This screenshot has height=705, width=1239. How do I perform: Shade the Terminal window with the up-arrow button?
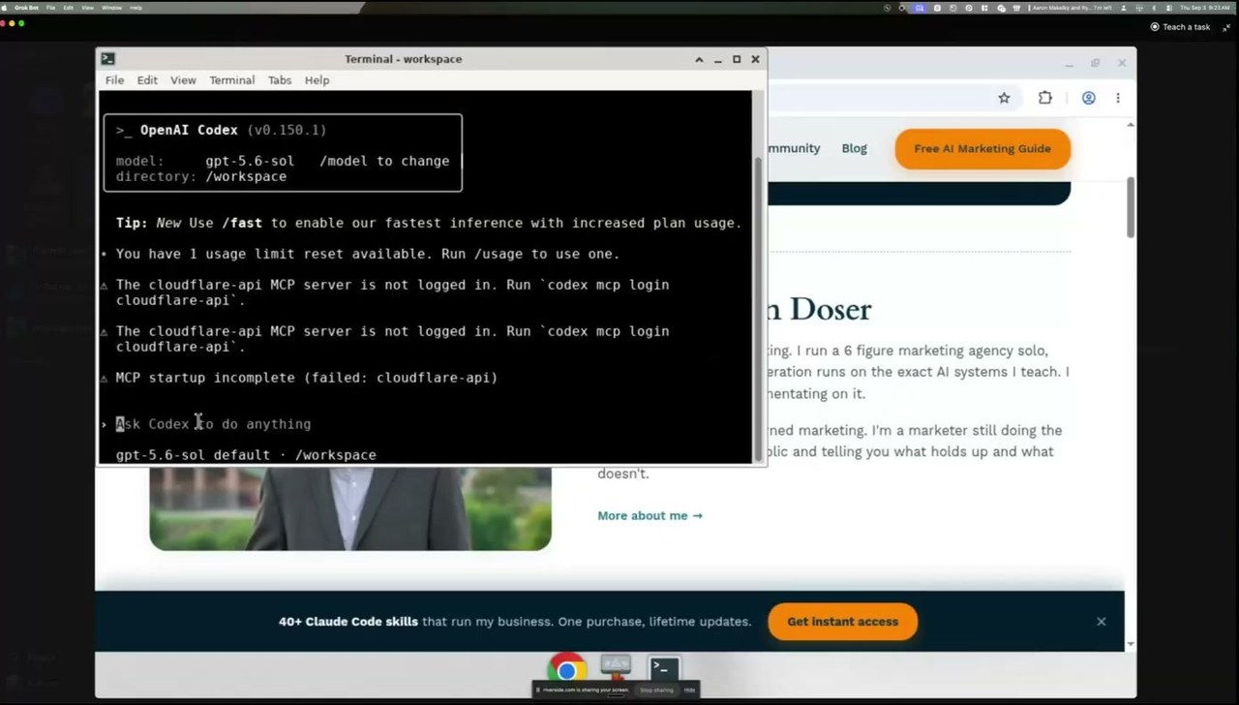click(x=699, y=59)
